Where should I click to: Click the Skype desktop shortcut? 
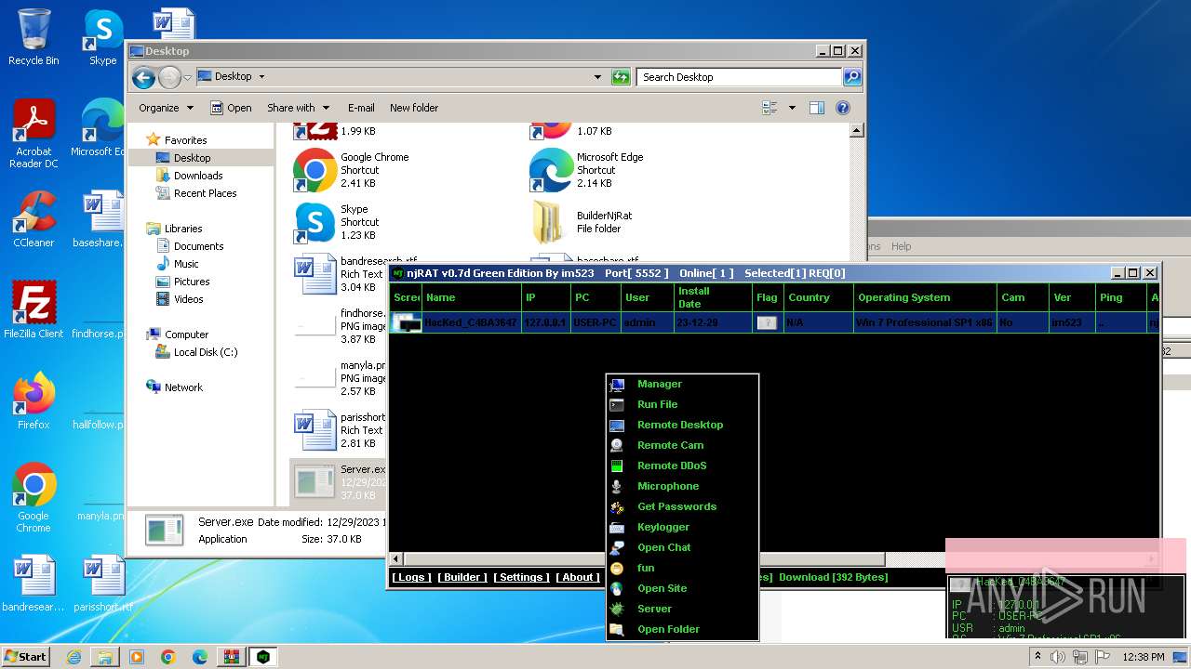pyautogui.click(x=102, y=37)
